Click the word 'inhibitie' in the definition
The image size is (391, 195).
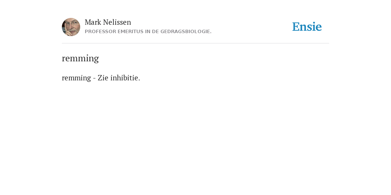pyautogui.click(x=124, y=78)
